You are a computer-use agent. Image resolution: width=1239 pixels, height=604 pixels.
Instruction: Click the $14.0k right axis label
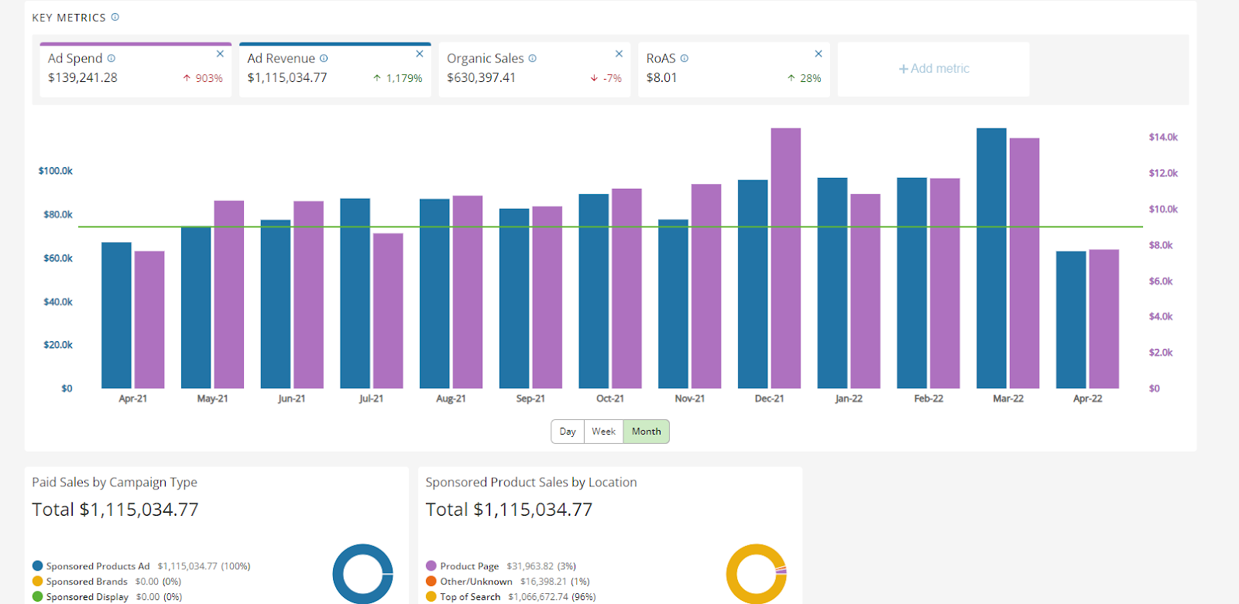[1163, 137]
